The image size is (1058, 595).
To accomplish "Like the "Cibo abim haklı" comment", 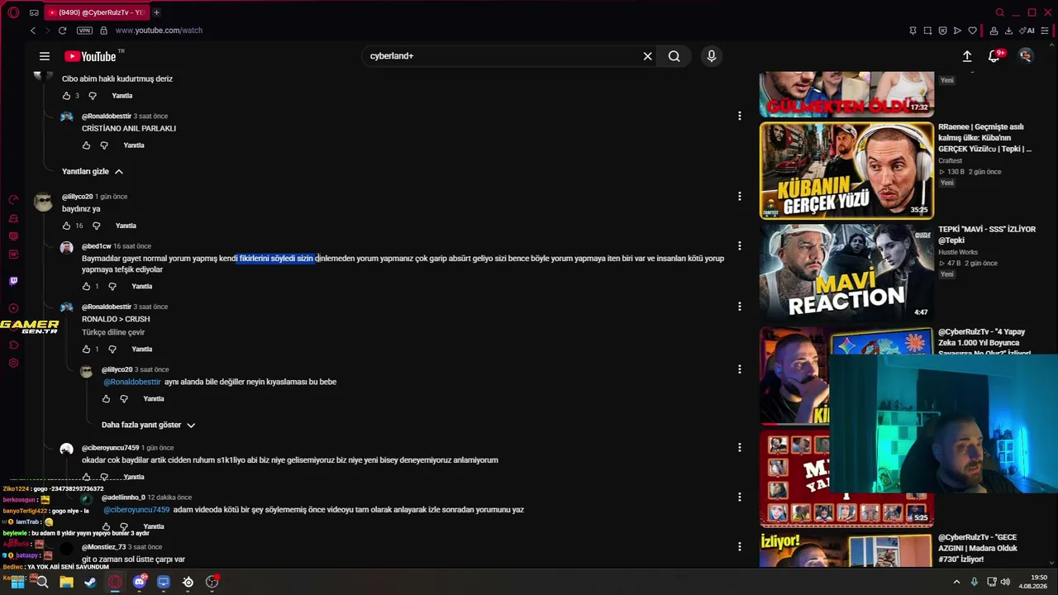I will pyautogui.click(x=67, y=96).
